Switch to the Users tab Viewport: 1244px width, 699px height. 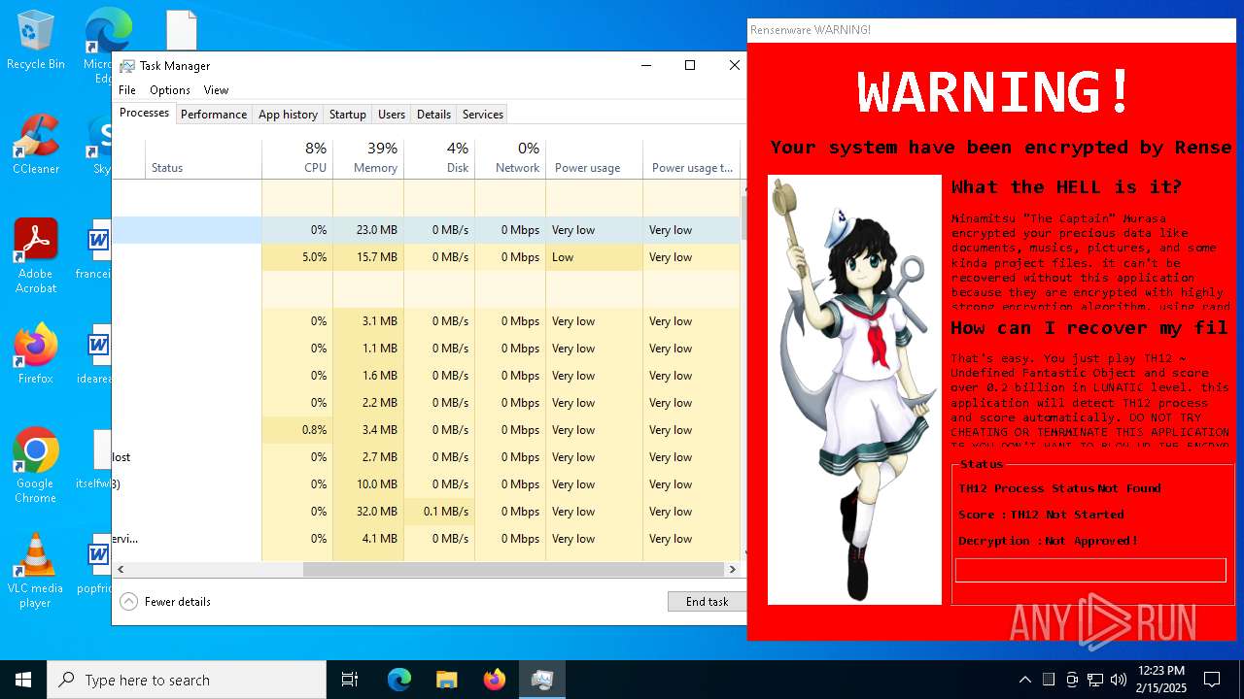tap(392, 115)
